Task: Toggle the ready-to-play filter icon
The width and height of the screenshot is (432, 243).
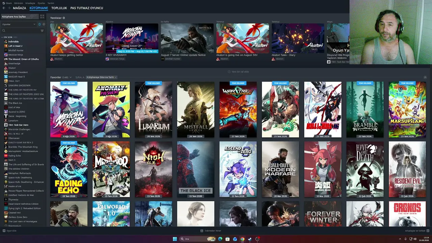Action: (x=44, y=24)
